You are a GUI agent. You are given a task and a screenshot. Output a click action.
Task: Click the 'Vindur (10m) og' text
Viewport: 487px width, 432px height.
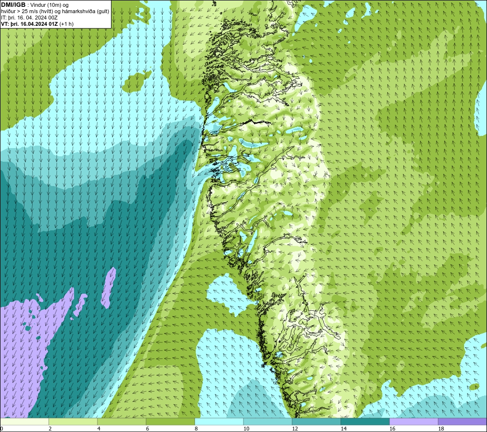pos(49,5)
